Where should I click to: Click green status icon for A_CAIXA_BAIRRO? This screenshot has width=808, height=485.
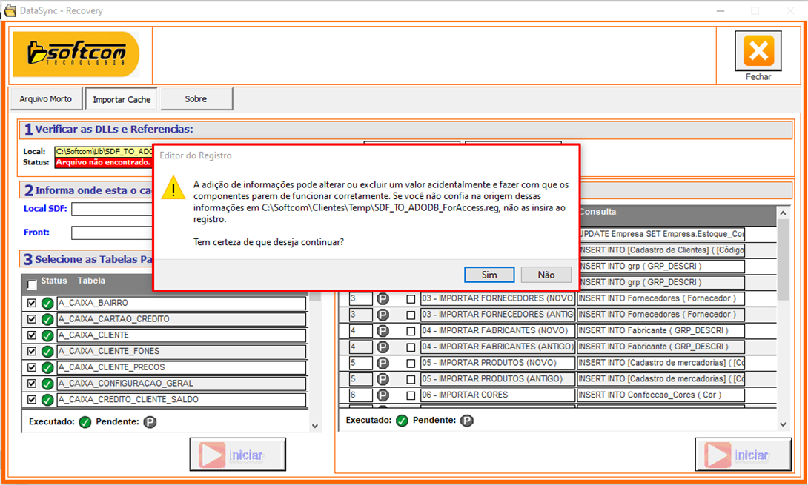coord(47,304)
